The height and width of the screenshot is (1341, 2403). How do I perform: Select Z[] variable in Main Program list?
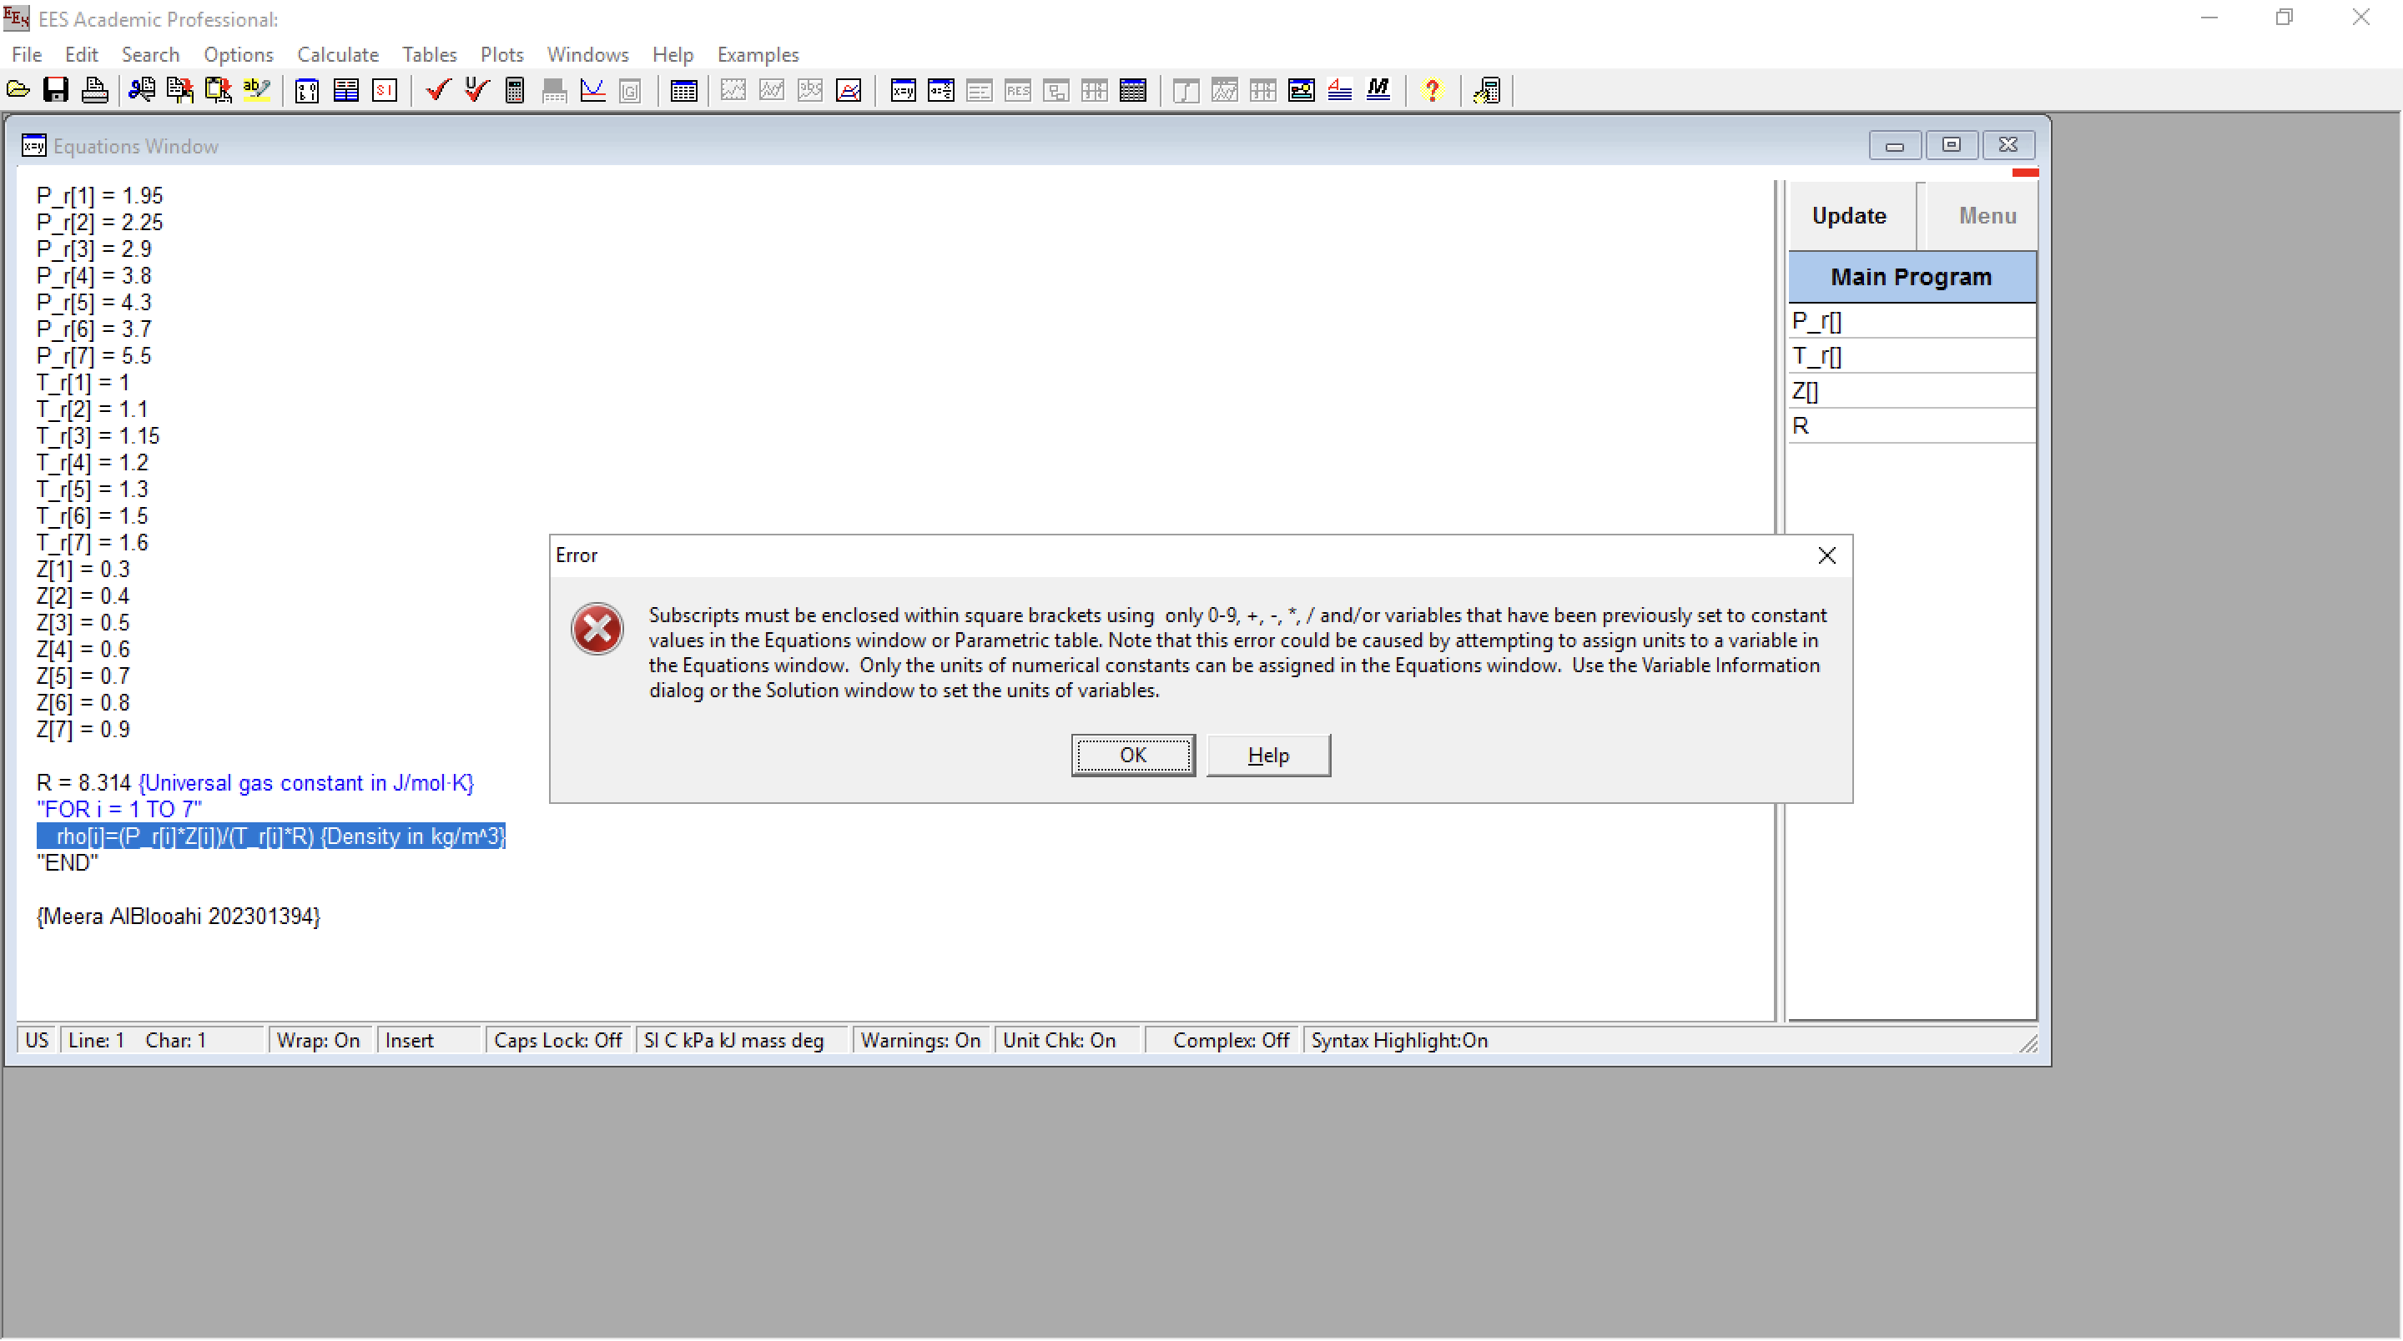pyautogui.click(x=1805, y=391)
